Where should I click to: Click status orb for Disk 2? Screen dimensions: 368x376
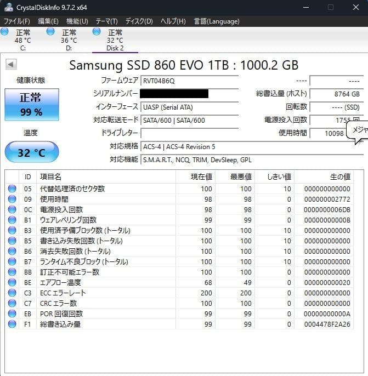pyautogui.click(x=97, y=31)
